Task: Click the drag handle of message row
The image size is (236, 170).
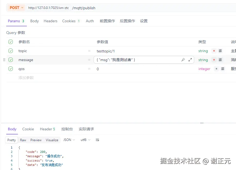Action: (4, 60)
